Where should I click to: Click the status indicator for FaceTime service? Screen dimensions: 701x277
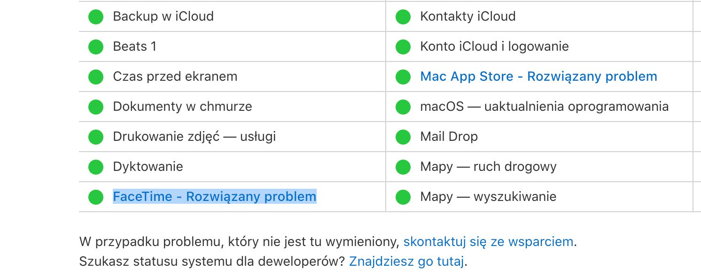95,197
